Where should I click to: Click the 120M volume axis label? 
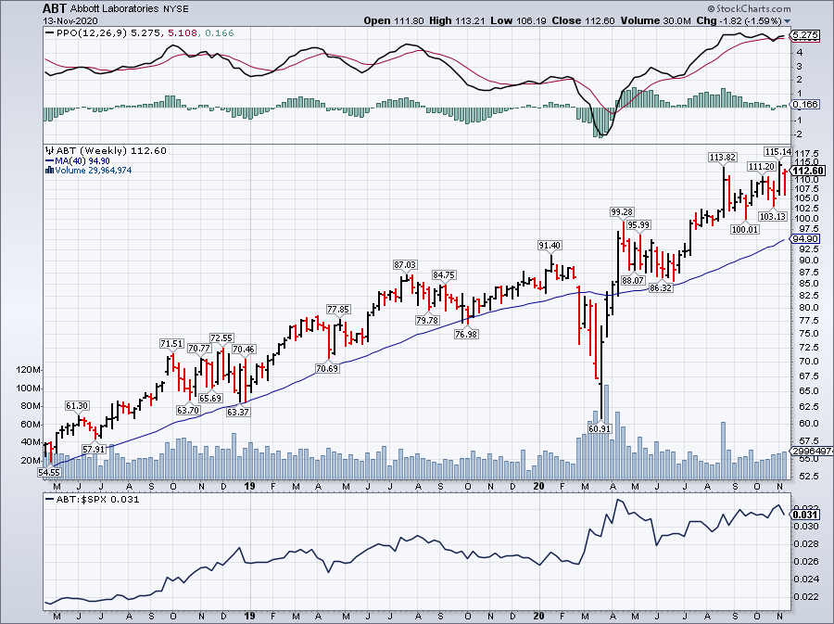pyautogui.click(x=29, y=370)
